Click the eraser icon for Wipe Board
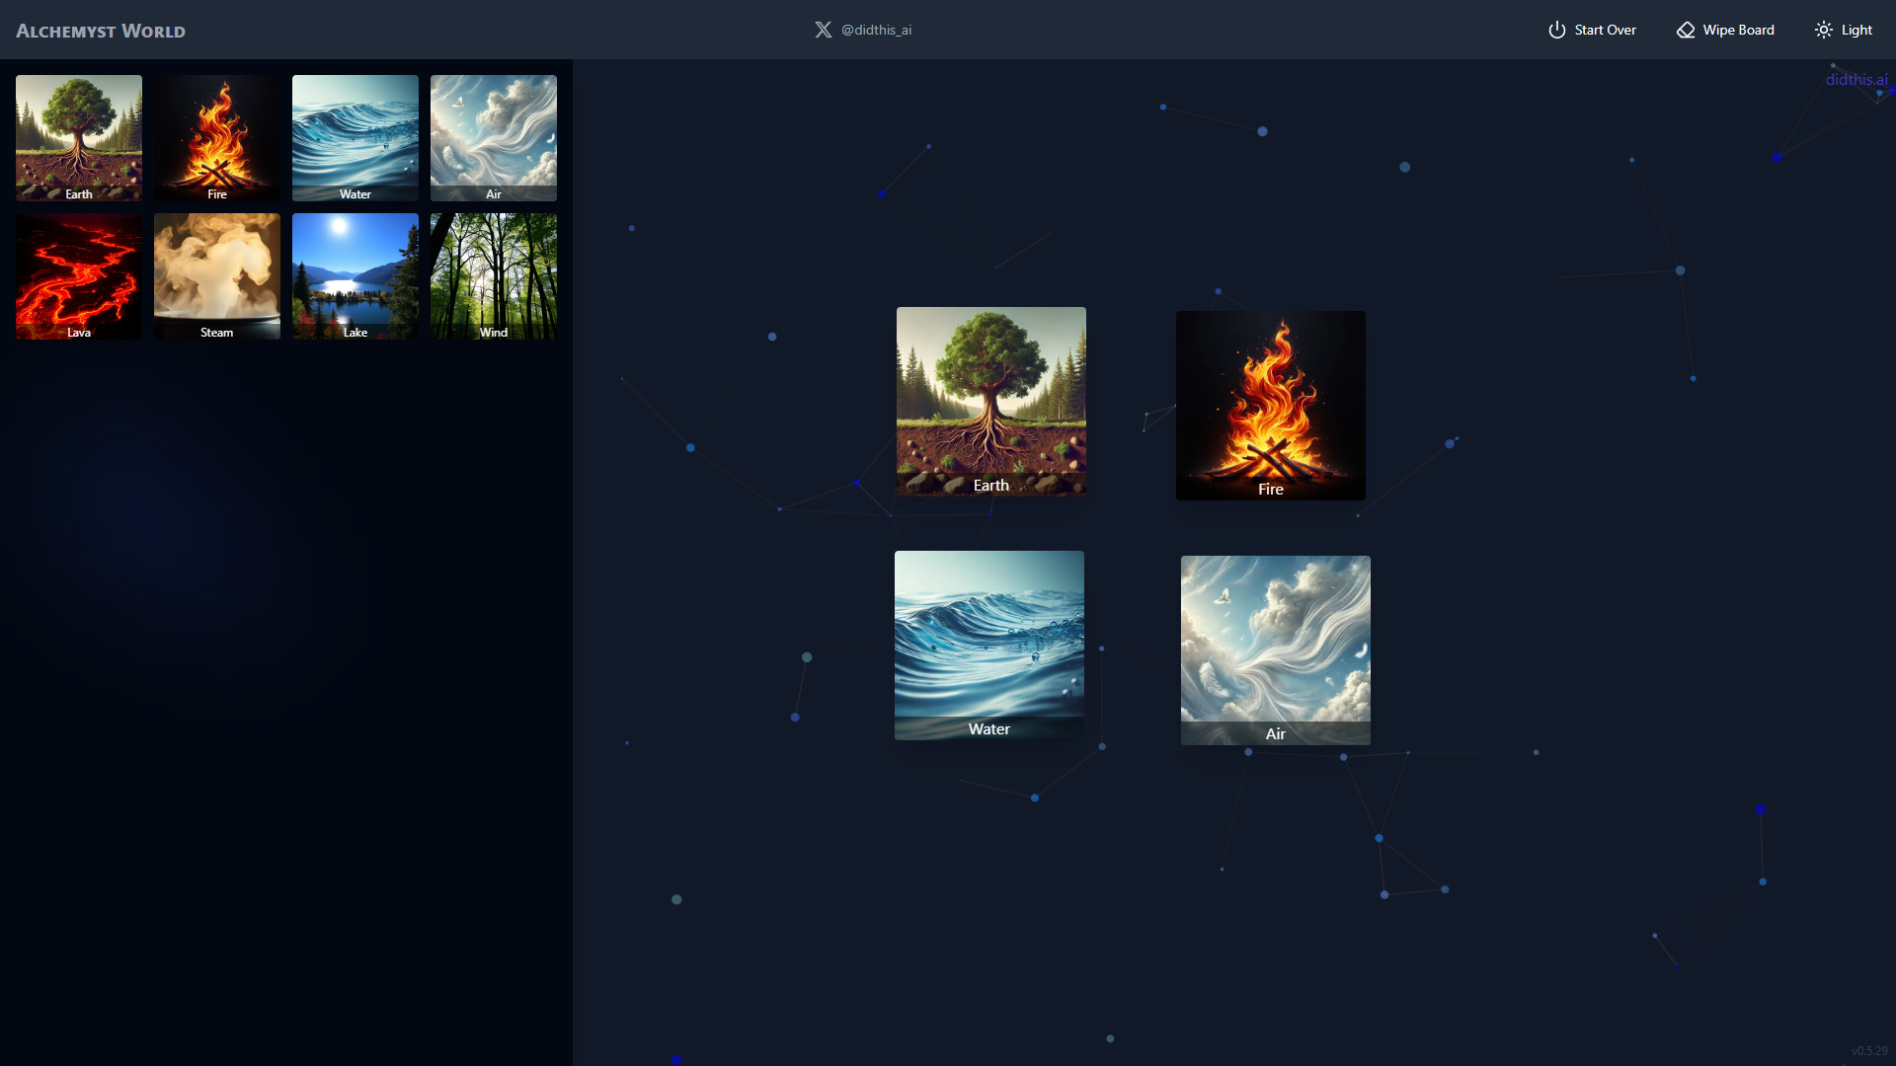This screenshot has width=1896, height=1066. click(x=1685, y=30)
